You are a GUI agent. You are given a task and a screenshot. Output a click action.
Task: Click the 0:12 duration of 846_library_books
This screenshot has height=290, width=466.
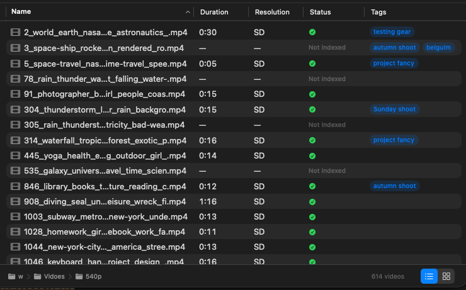click(208, 186)
